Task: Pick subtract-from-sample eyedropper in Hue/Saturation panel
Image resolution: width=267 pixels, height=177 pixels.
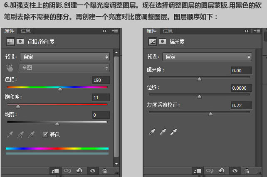Action: click(32, 135)
